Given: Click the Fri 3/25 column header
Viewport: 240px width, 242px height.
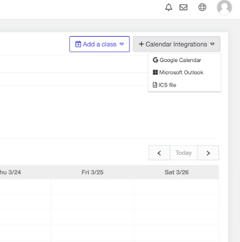Looking at the screenshot, I should (93, 173).
